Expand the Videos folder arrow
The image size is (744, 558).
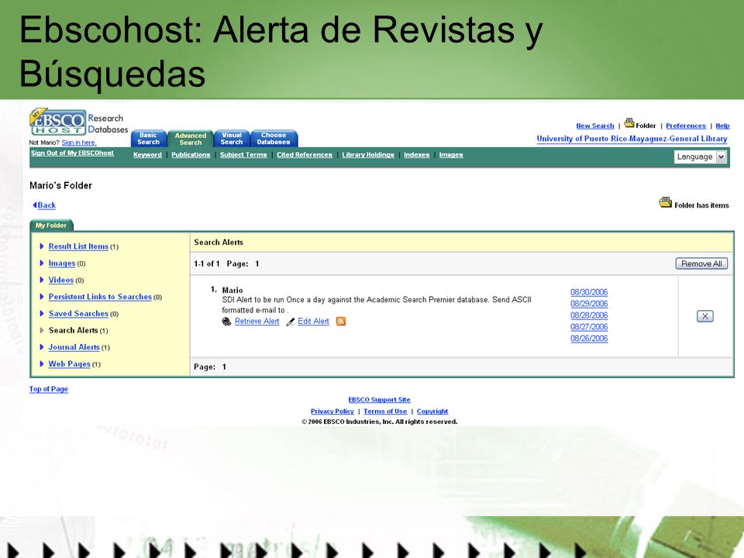point(42,280)
